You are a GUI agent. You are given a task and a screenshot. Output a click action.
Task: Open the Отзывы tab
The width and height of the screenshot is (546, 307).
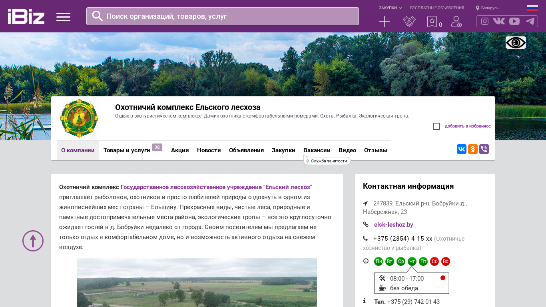[x=376, y=150]
